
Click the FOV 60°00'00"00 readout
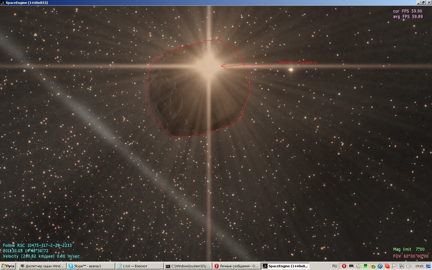pos(411,256)
